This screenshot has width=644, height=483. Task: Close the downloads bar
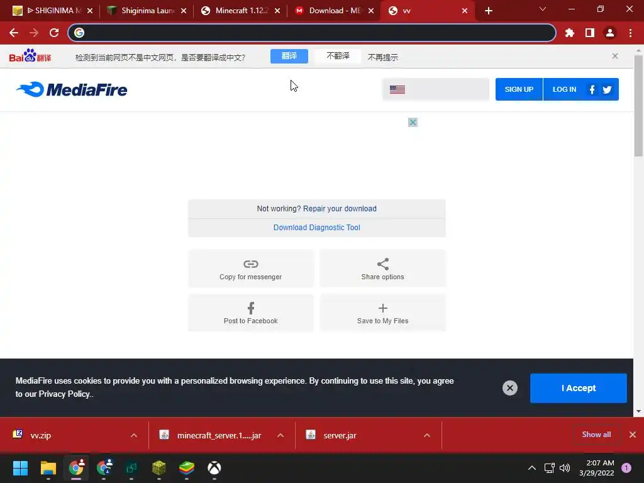pyautogui.click(x=633, y=435)
